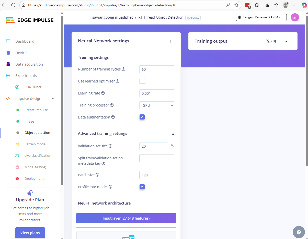Go to Model testing in the sidebar

pos(35,167)
